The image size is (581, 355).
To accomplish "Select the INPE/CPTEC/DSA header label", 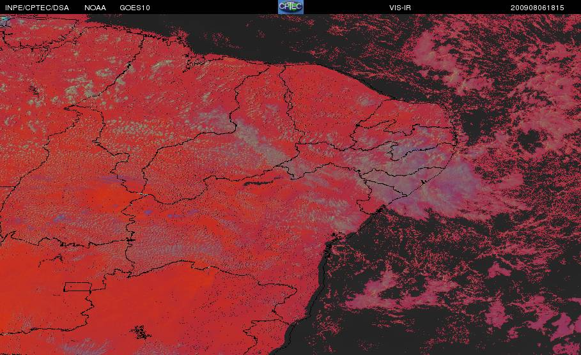I will [37, 8].
